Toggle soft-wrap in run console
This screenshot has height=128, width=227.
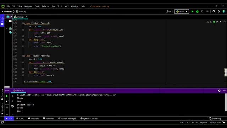(x=12, y=106)
